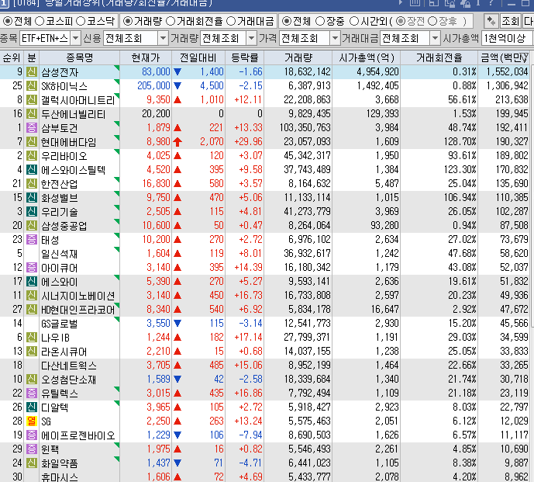Screen dimensions: 534x482
Task: Click the 신 badge on 화일약품 row
Action: [x=32, y=463]
